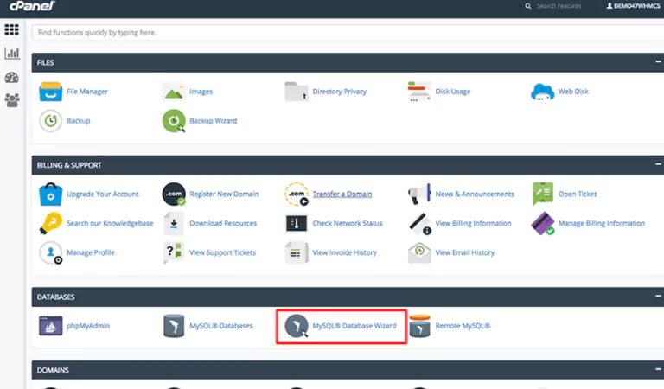Open the Backup icon
The width and height of the screenshot is (664, 389).
point(50,121)
